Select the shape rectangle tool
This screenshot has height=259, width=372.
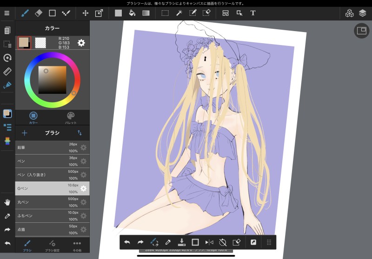(52, 13)
